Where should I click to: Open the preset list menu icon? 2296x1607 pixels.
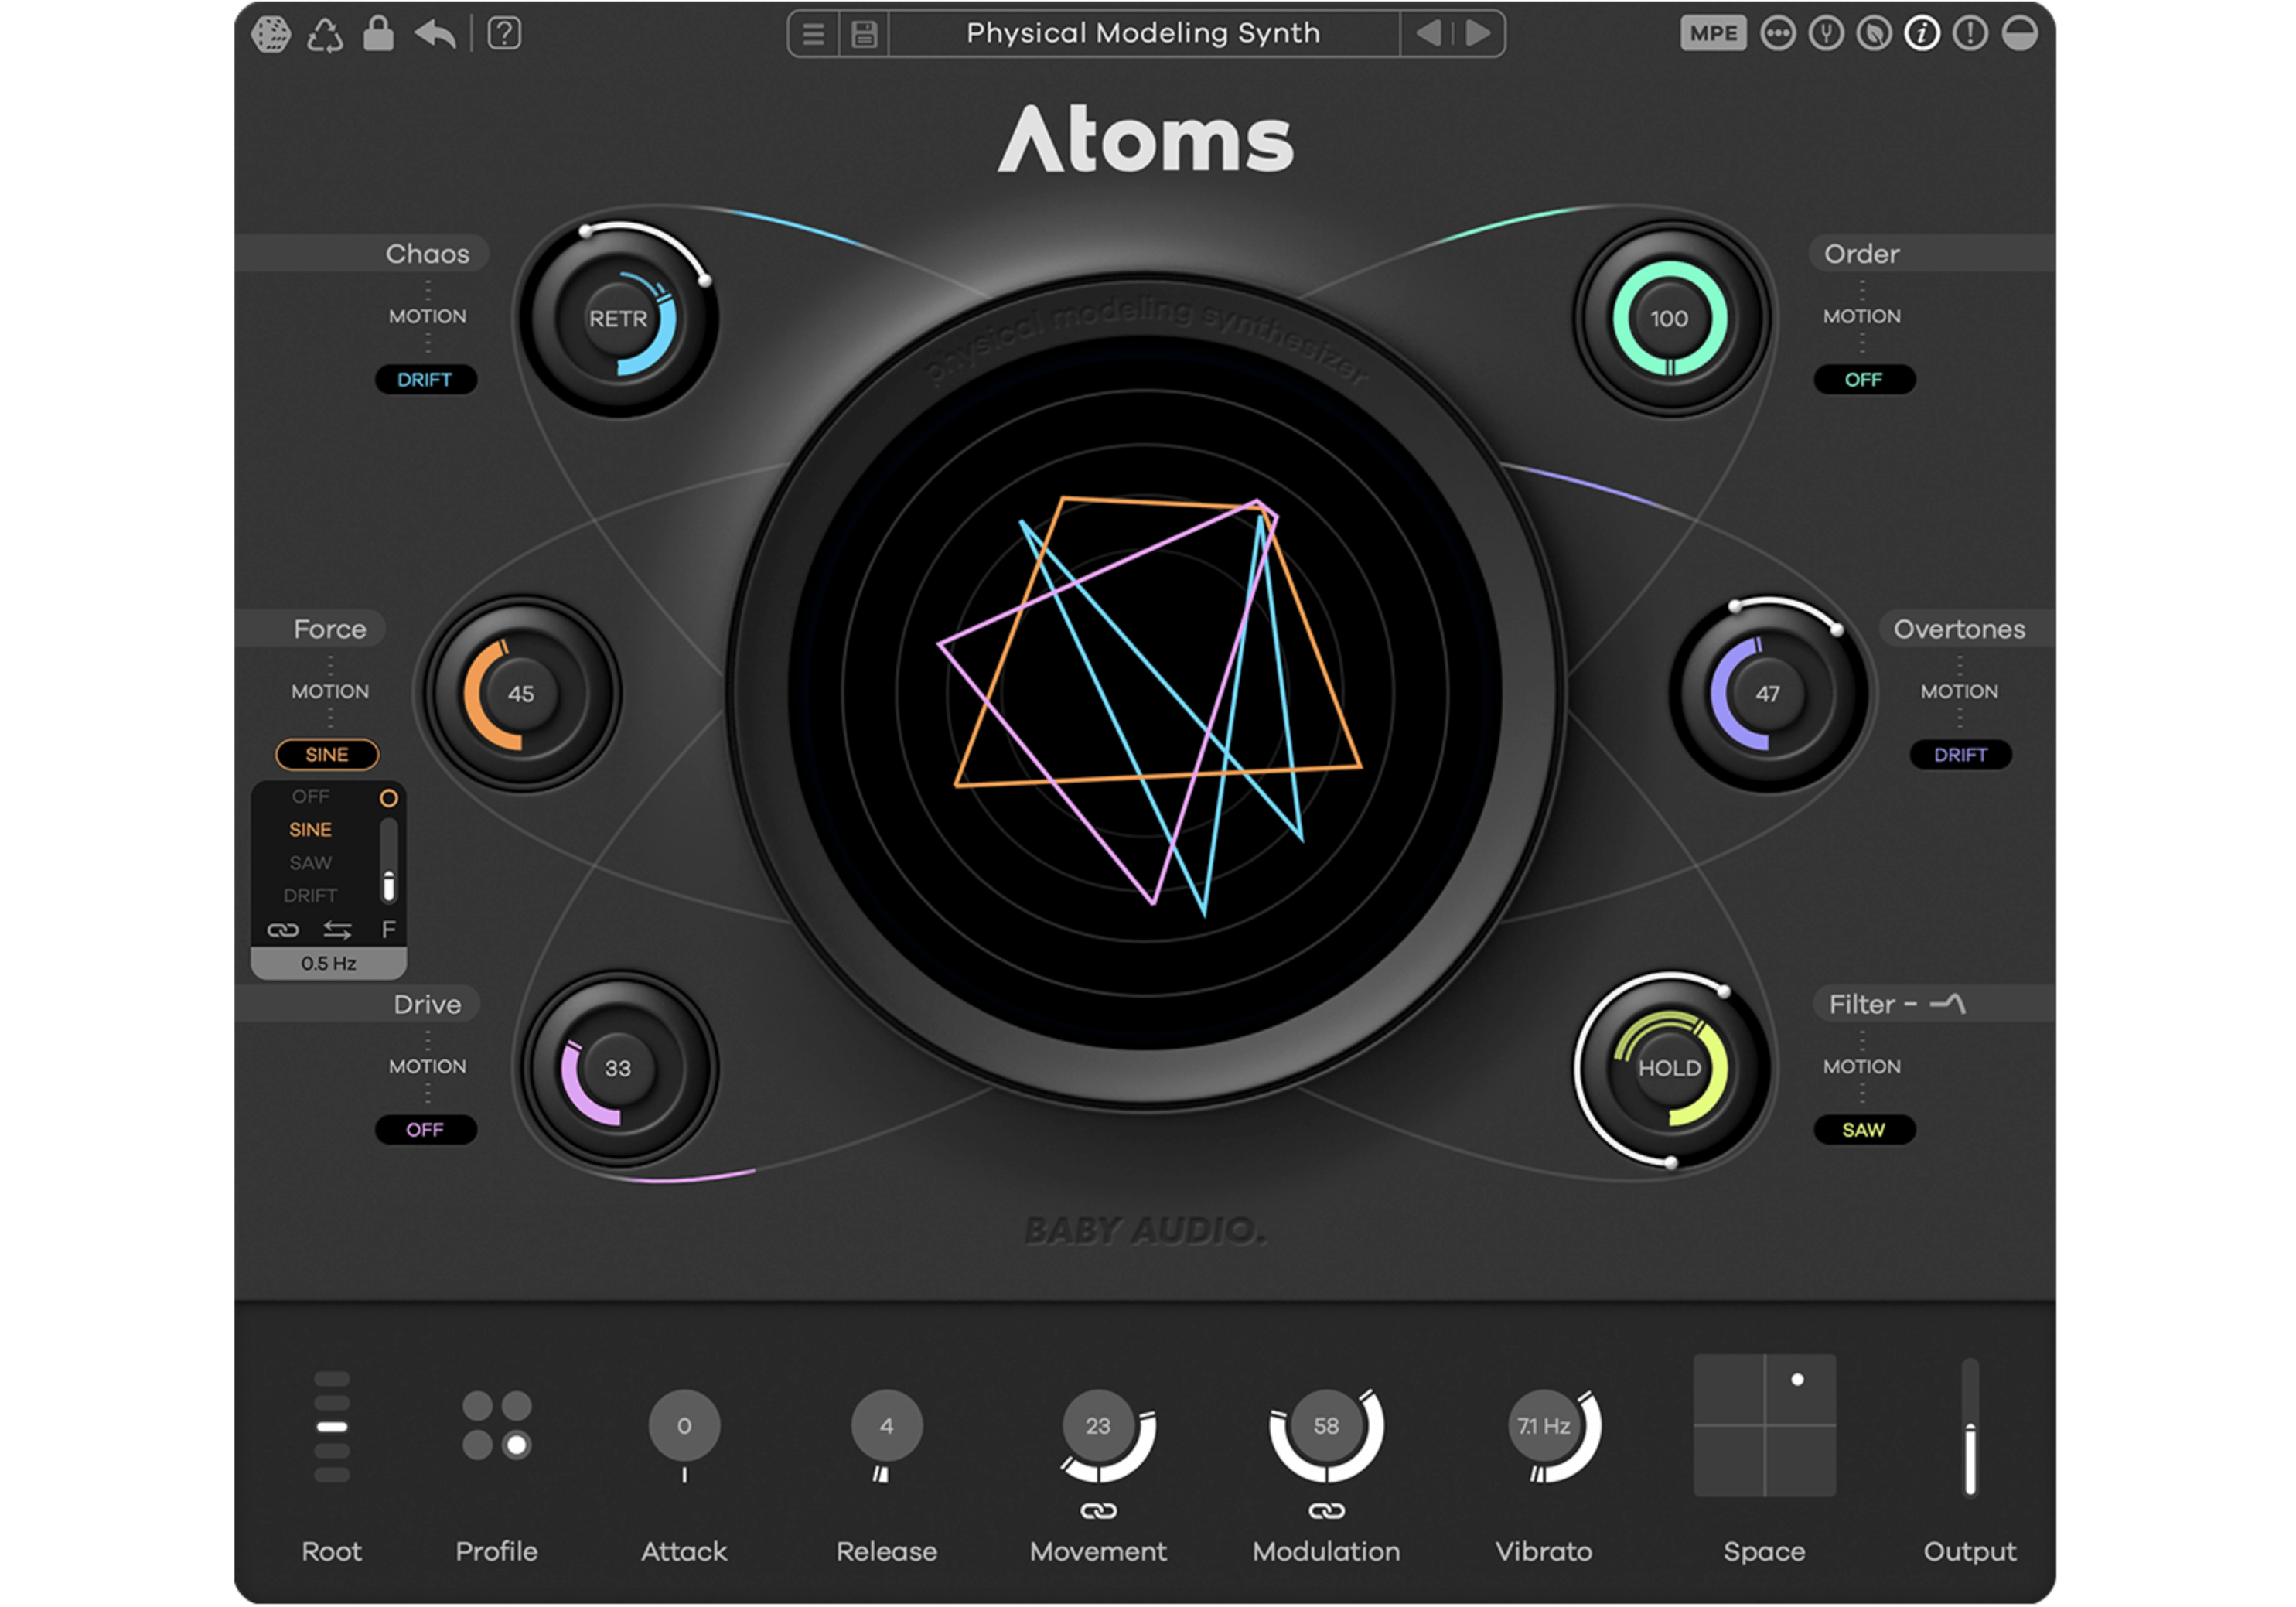[x=813, y=35]
